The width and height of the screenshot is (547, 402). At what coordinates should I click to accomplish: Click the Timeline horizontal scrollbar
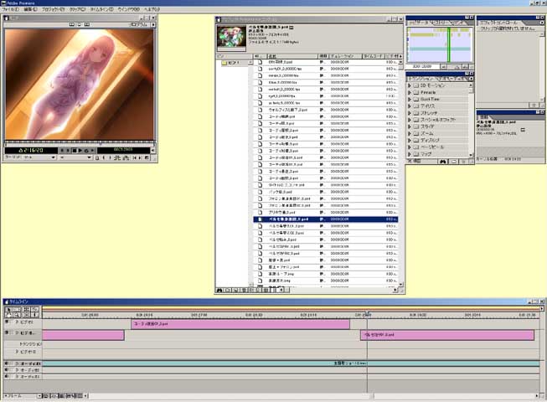pos(312,396)
